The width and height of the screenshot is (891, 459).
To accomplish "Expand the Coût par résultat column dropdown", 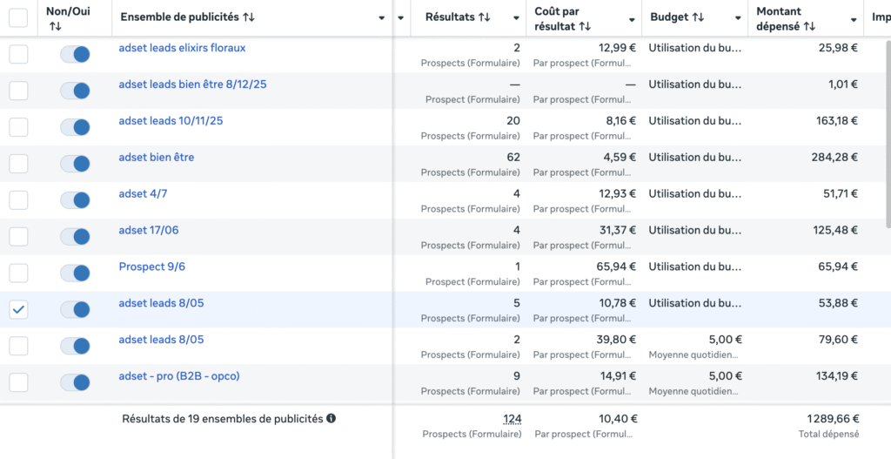I will 632,18.
